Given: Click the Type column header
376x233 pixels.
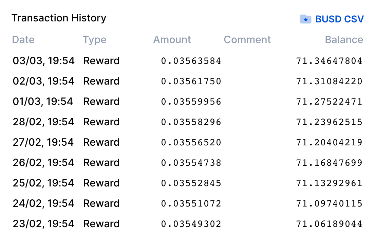Looking at the screenshot, I should pos(94,40).
